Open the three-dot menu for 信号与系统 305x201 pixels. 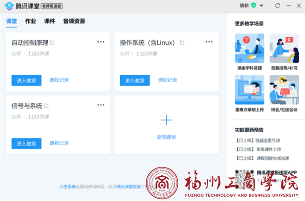[x=101, y=105]
